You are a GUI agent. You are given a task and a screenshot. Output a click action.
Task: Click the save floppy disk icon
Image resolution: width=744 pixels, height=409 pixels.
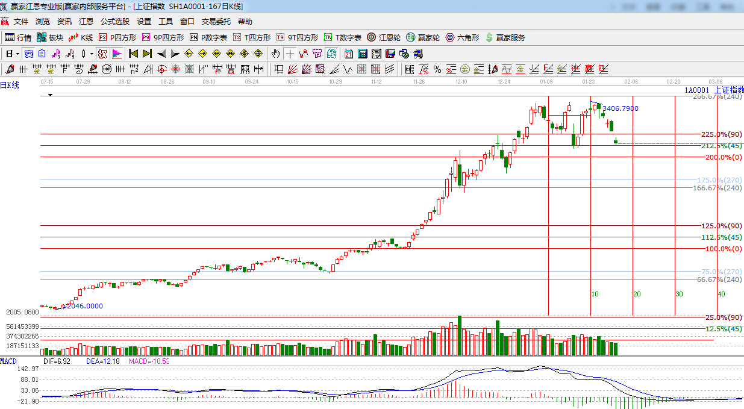pyautogui.click(x=389, y=54)
